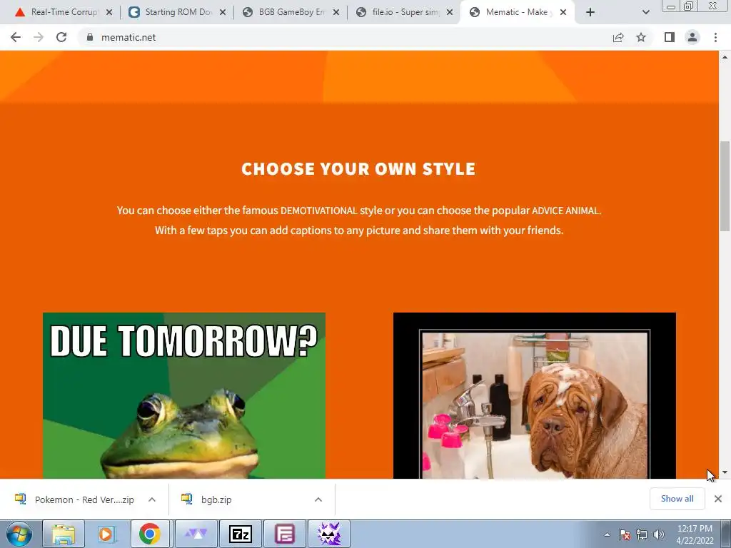
Task: Open 7-Zip from the taskbar
Action: [241, 534]
